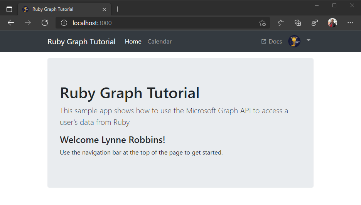Open browser profile picture
The image size is (361, 205).
(332, 23)
